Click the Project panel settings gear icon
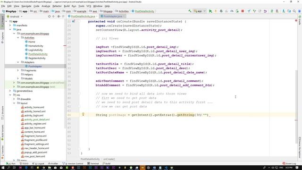The image size is (302, 170). point(59,17)
